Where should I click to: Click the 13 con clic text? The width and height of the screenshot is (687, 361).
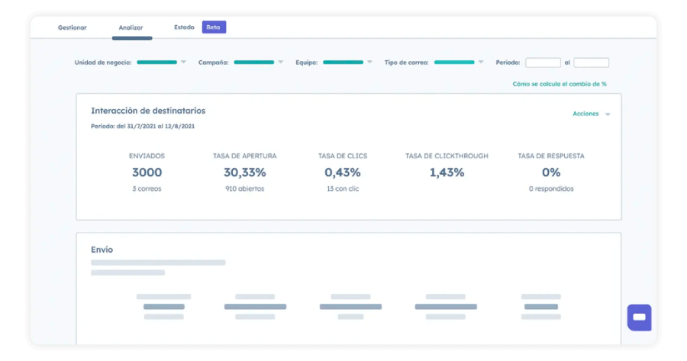pos(343,189)
